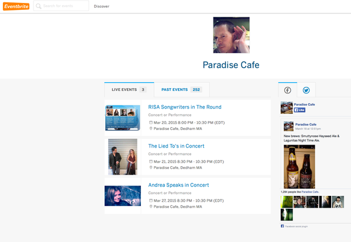351x242 pixels.
Task: Open the fifth fan profile photo
Action: click(x=338, y=202)
